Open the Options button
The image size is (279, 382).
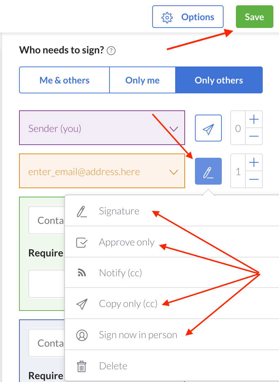tap(188, 17)
